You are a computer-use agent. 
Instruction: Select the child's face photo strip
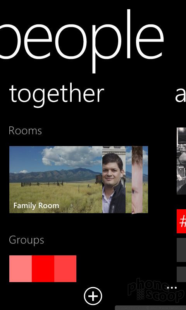pyautogui.click(x=137, y=180)
